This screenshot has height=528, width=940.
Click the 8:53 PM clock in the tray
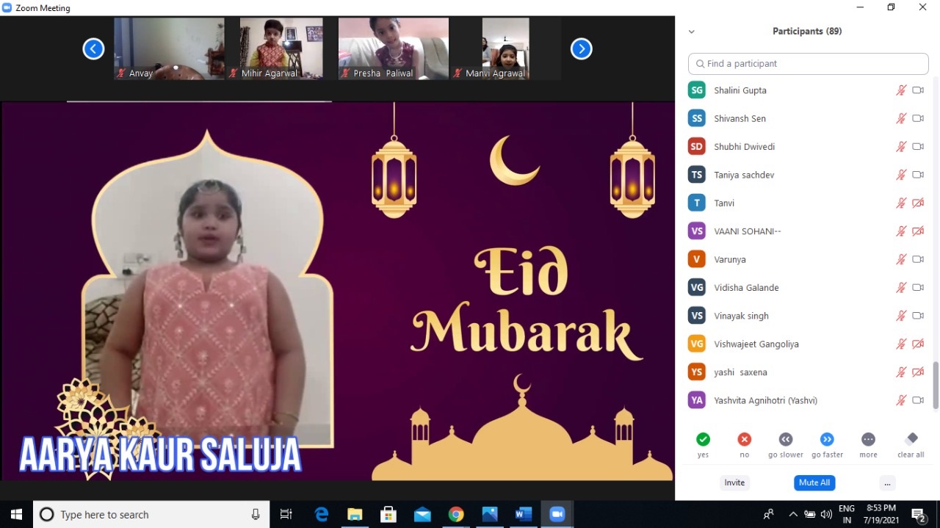pyautogui.click(x=881, y=508)
